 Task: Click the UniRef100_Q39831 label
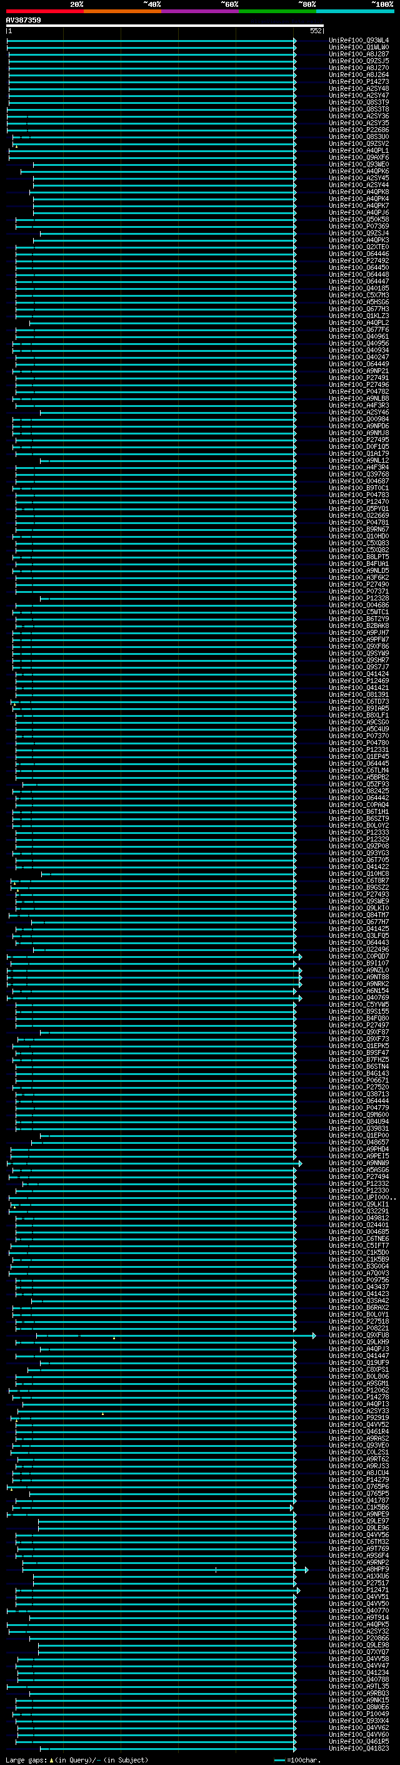(x=359, y=1128)
